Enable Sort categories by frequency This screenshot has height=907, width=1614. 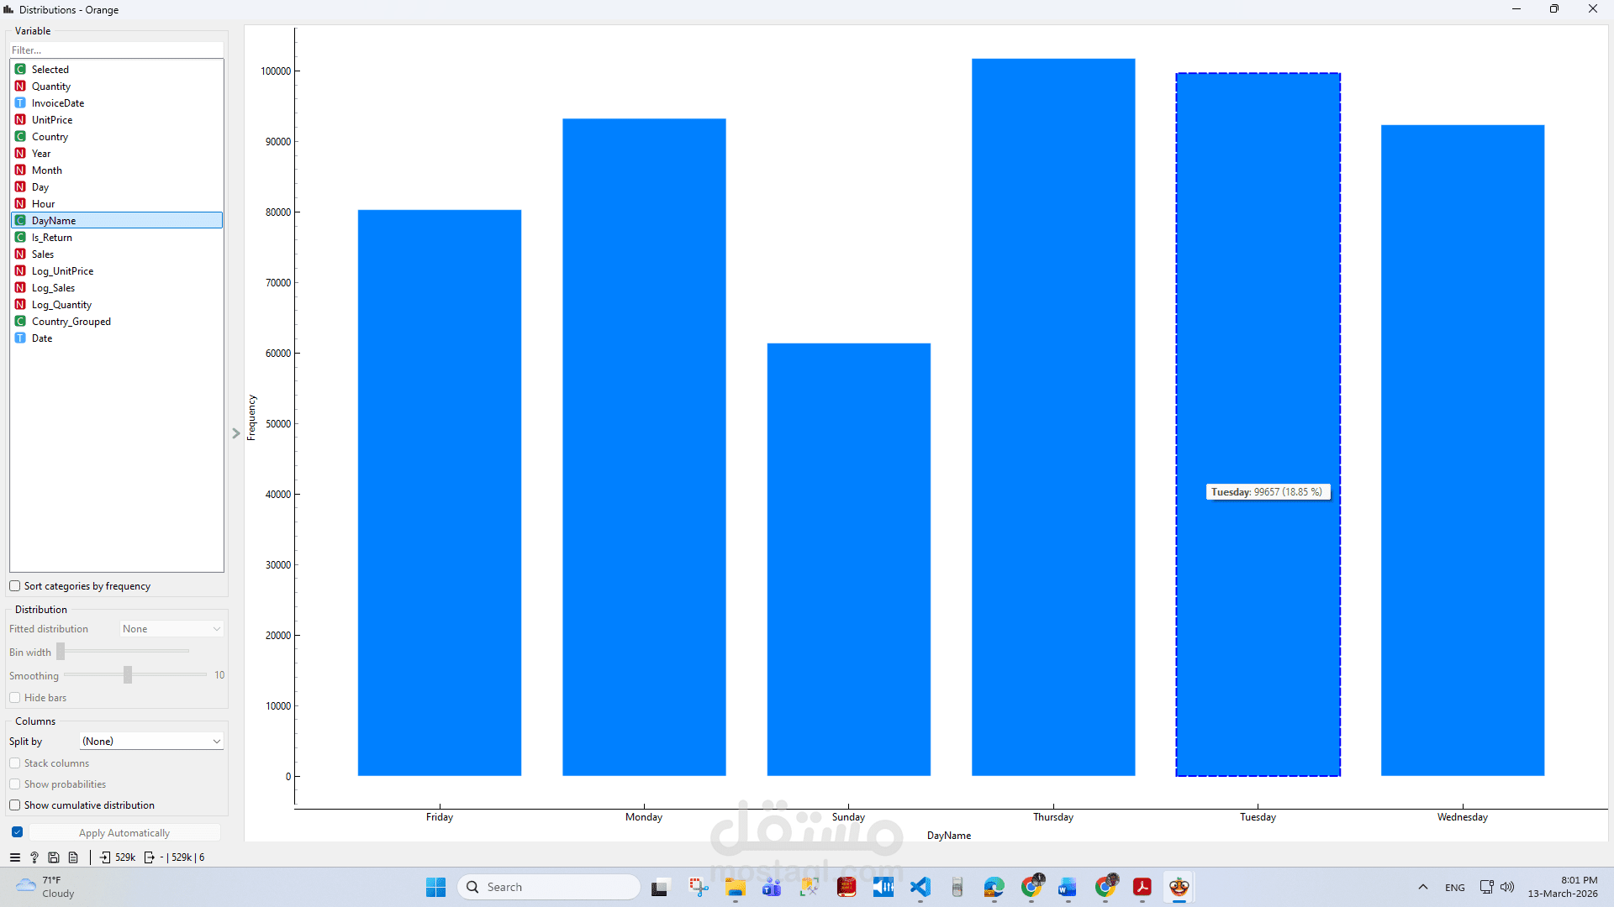point(15,586)
